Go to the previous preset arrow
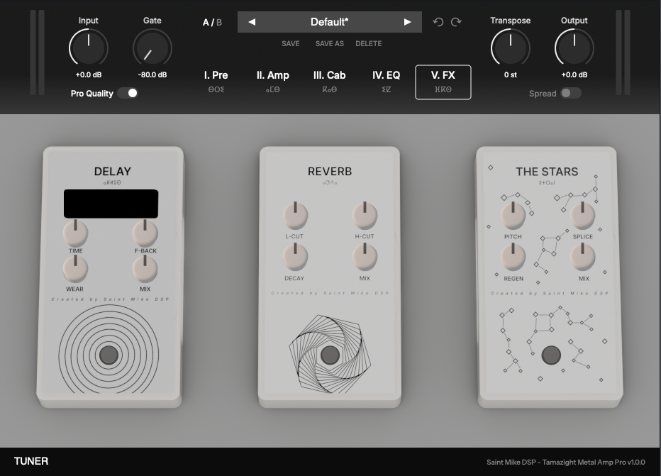 click(252, 22)
